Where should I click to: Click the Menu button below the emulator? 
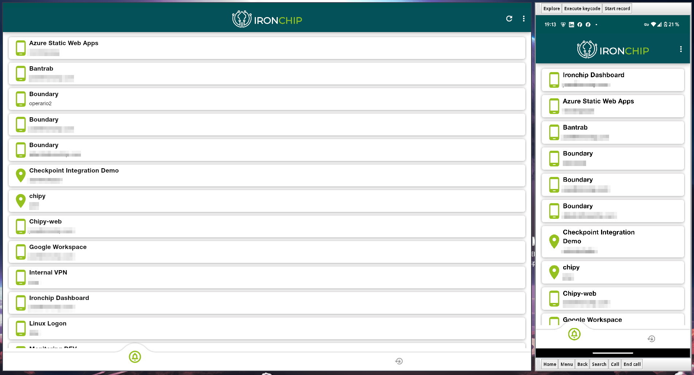point(567,364)
